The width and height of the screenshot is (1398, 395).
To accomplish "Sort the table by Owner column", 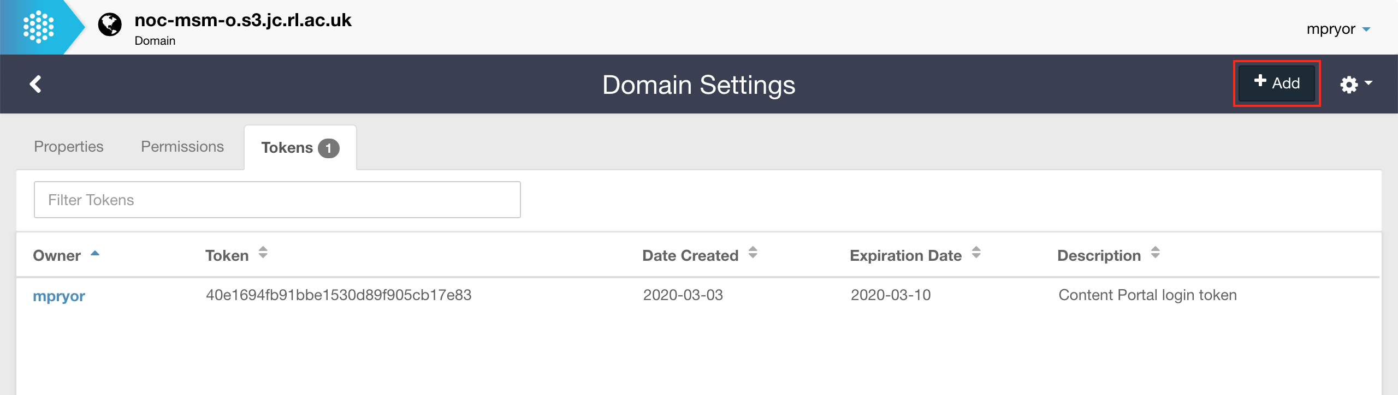I will (x=57, y=255).
